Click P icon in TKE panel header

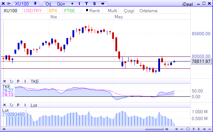coord(18,81)
